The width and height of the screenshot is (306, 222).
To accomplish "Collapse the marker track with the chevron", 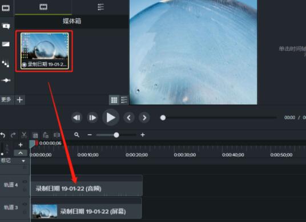I will 21,153.
